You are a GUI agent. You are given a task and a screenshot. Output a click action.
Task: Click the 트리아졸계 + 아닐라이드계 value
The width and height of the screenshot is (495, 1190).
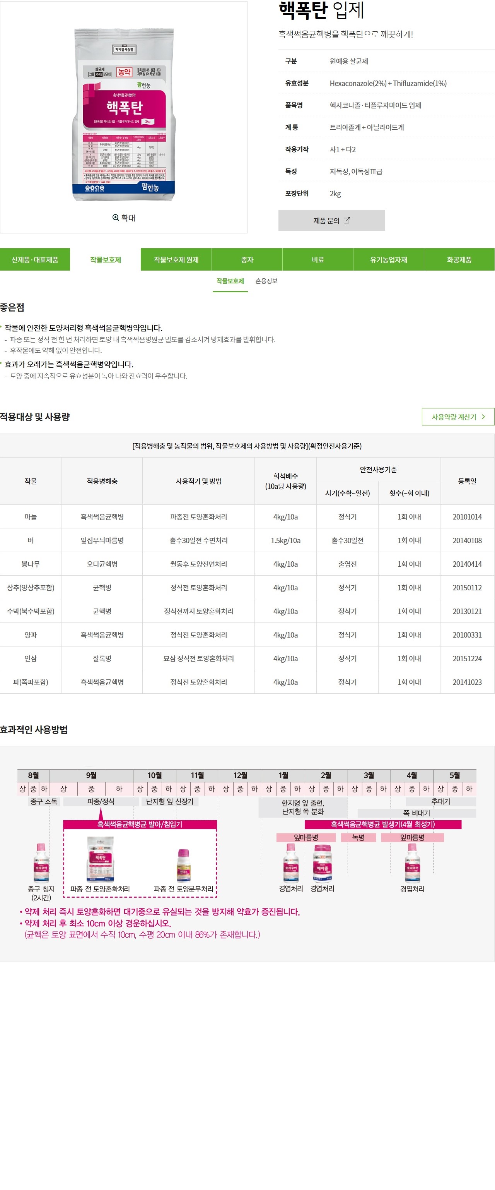pos(366,127)
